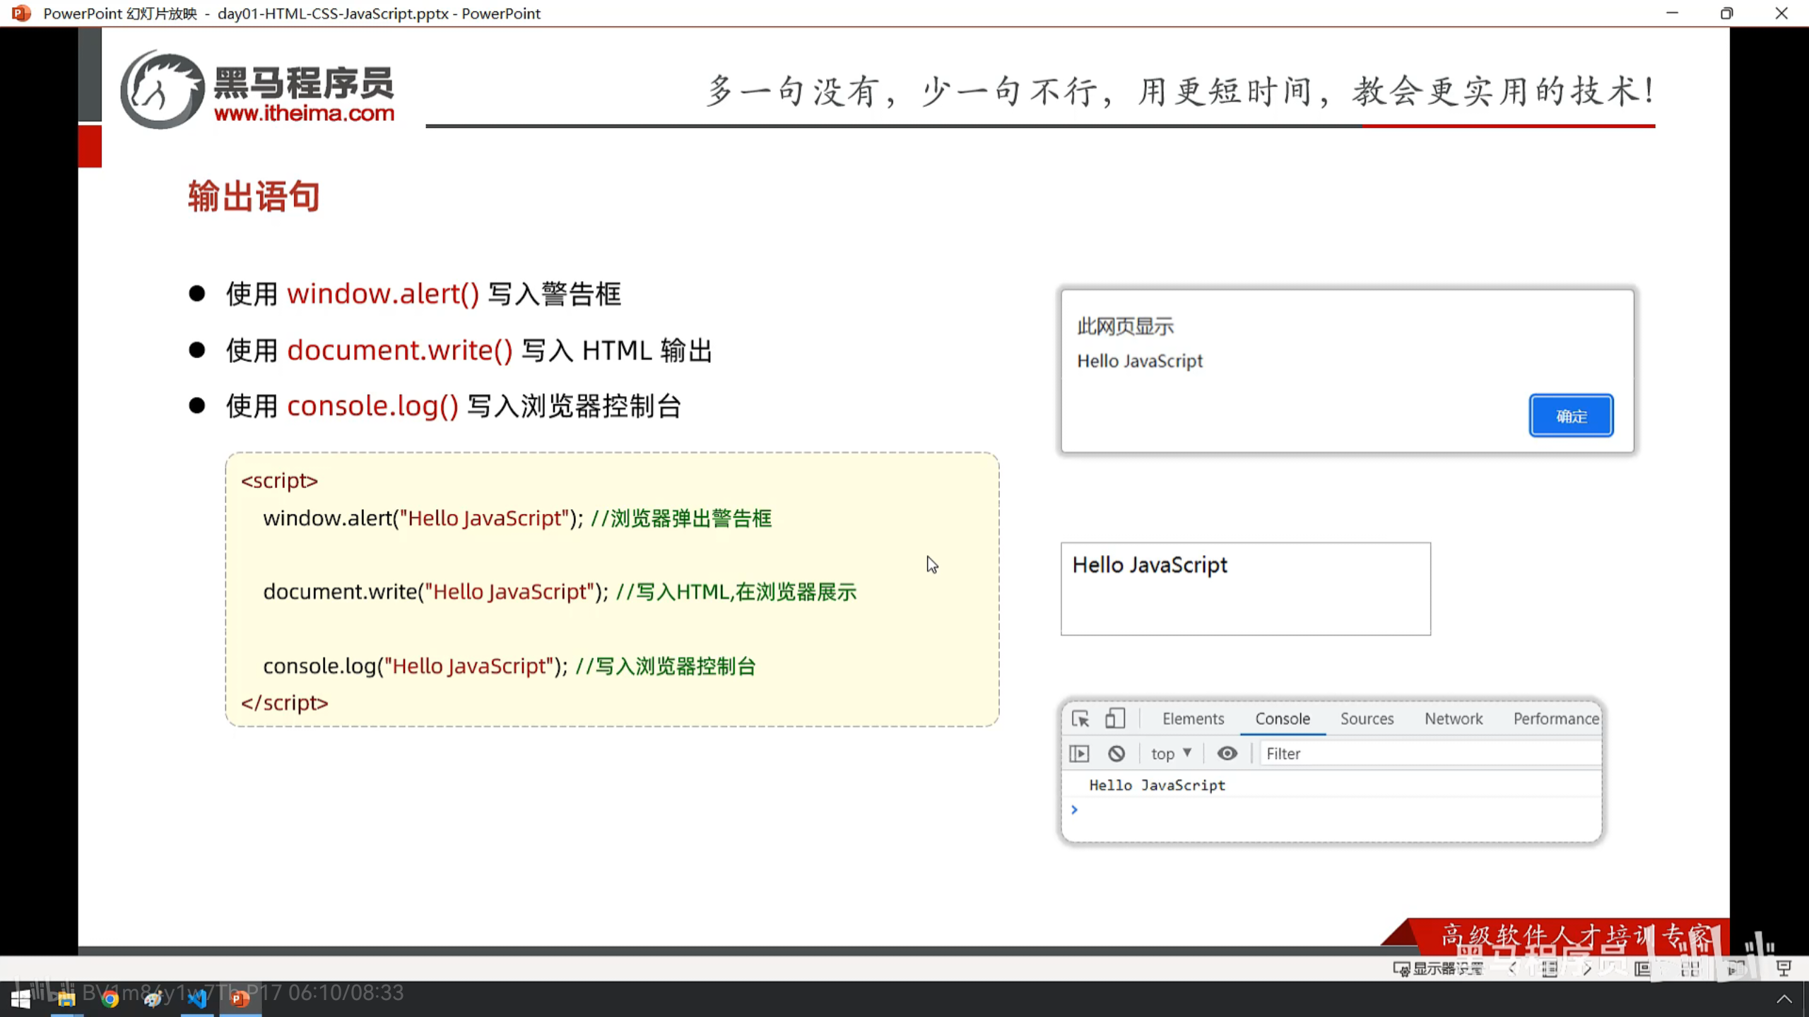
Task: Click the www.itheima.com link in the logo
Action: pyautogui.click(x=304, y=114)
